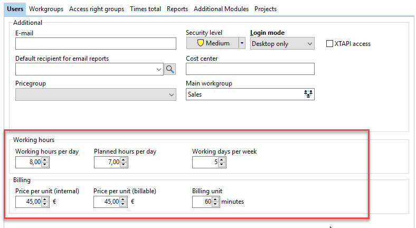The width and height of the screenshot is (416, 228).
Task: Expand the Login mode dropdown
Action: [309, 44]
